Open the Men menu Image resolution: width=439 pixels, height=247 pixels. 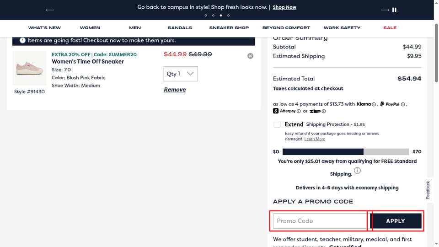click(135, 28)
